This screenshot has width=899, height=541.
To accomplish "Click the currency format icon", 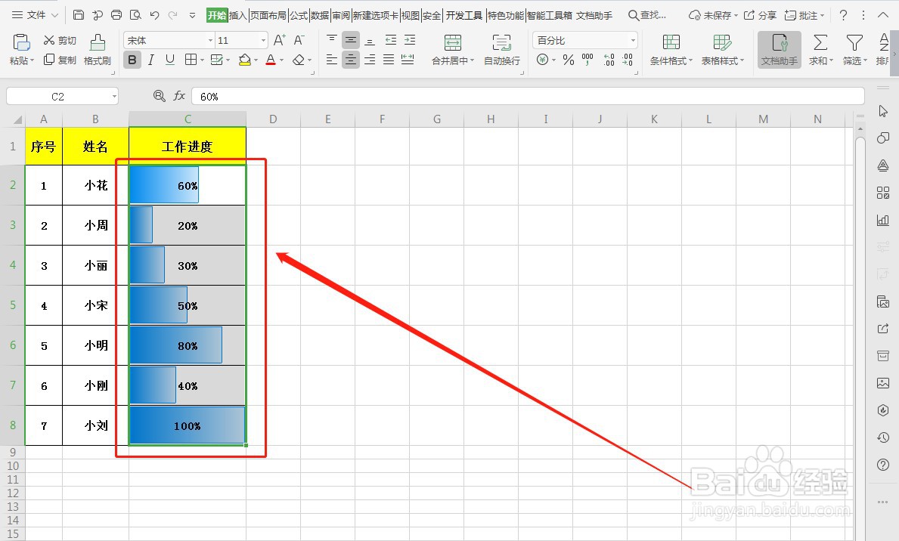I will click(542, 60).
